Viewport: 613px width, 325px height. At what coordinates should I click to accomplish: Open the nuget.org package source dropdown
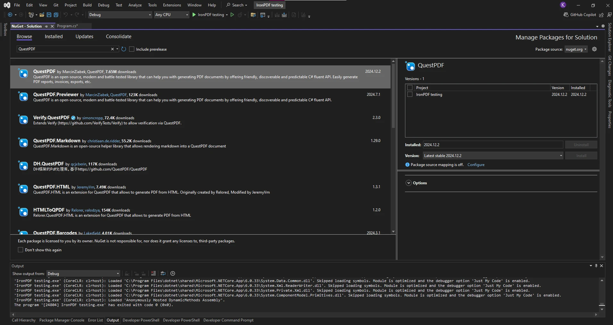576,49
